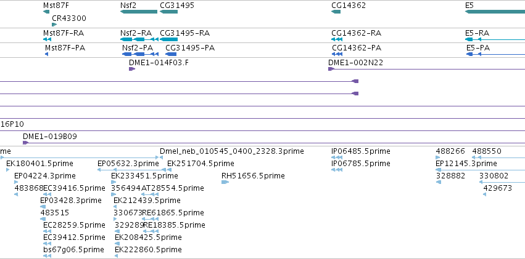This screenshot has width=525, height=259.
Task: Select the DME1-002N22 clone label
Action: (355, 62)
